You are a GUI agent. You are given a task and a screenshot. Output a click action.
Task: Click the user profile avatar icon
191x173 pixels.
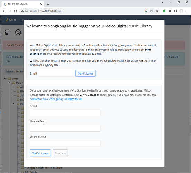(181, 11)
